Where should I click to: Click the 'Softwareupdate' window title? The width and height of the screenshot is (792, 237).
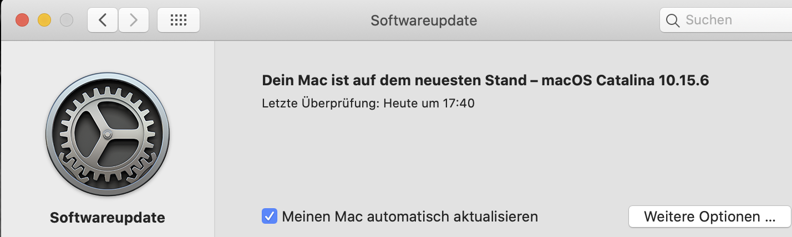click(x=424, y=21)
